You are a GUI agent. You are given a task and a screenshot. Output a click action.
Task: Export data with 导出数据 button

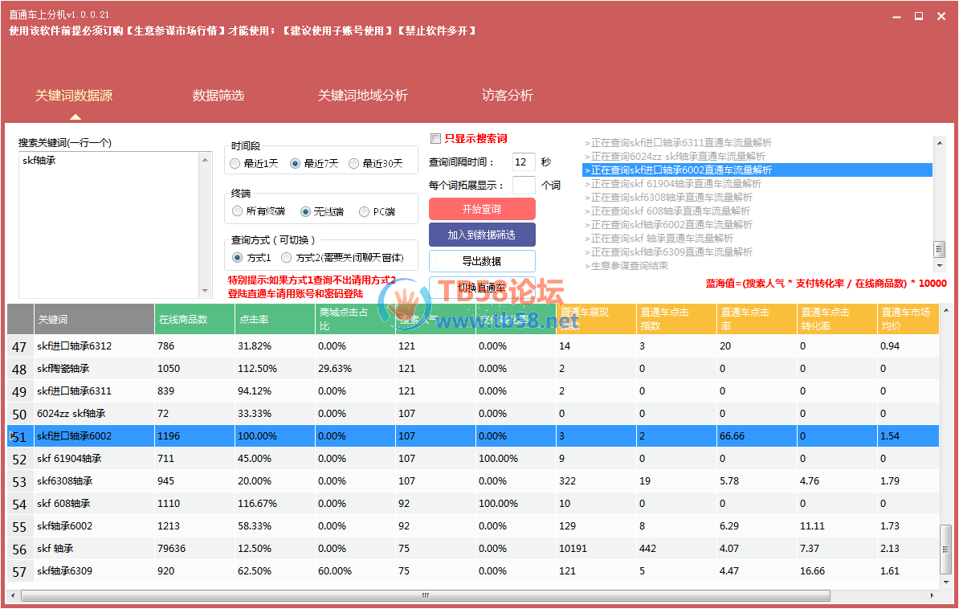coord(482,261)
